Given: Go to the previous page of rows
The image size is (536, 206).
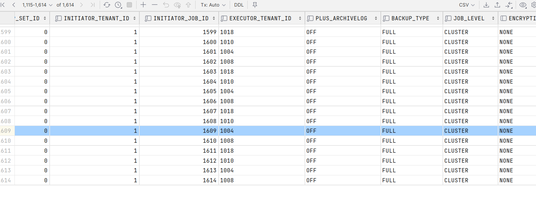Looking at the screenshot, I should pos(14,5).
